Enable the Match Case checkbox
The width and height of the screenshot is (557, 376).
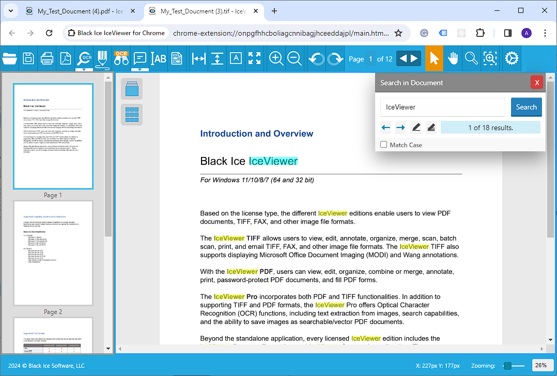[x=383, y=144]
